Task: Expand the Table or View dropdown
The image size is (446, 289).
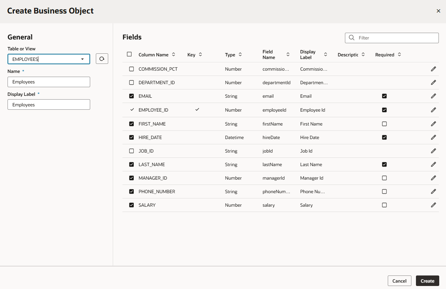Action: 82,59
